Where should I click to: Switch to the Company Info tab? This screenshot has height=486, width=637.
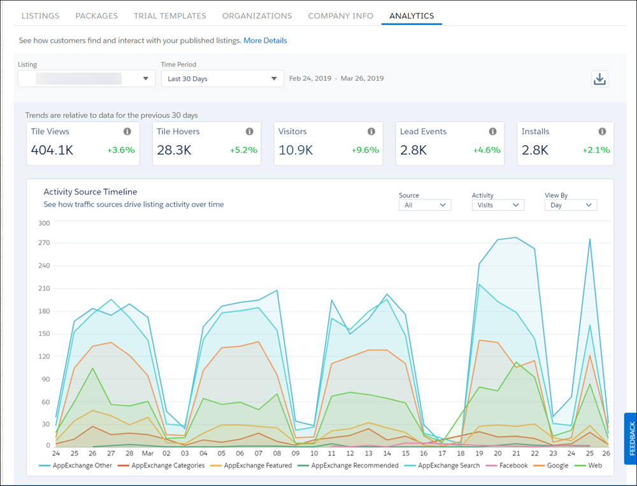[x=340, y=16]
